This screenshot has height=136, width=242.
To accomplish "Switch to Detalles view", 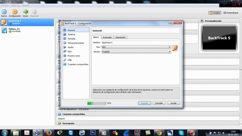I will click(x=215, y=13).
